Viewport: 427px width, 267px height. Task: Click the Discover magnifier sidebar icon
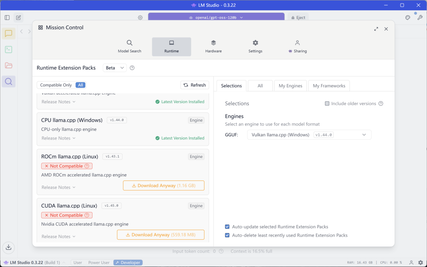[x=8, y=82]
